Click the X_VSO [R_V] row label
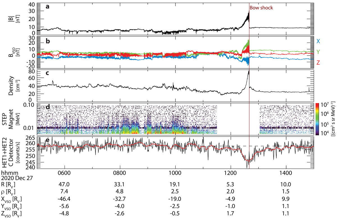Image resolution: width=337 pixels, height=220 pixels. [11, 200]
